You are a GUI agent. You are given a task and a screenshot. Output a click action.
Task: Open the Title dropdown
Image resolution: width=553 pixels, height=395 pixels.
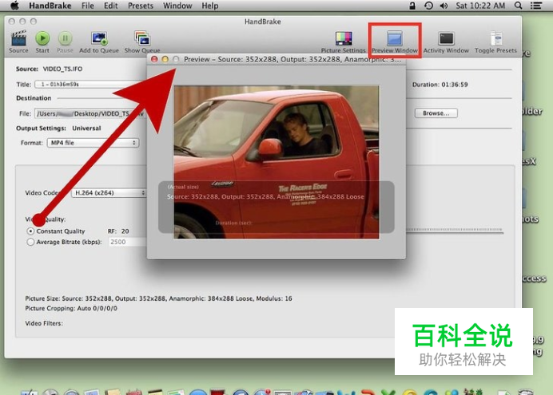coord(90,85)
